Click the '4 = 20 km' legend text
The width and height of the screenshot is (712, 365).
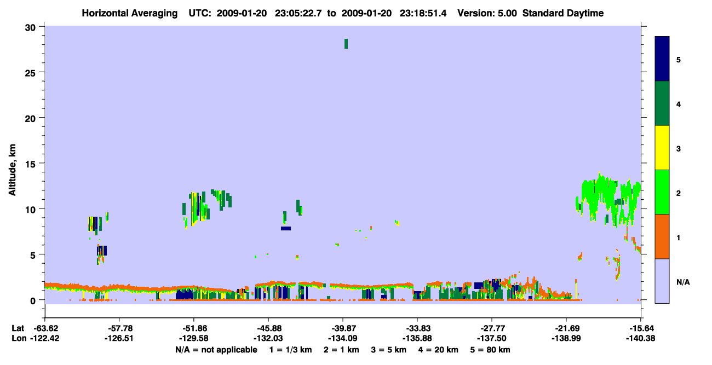click(439, 350)
